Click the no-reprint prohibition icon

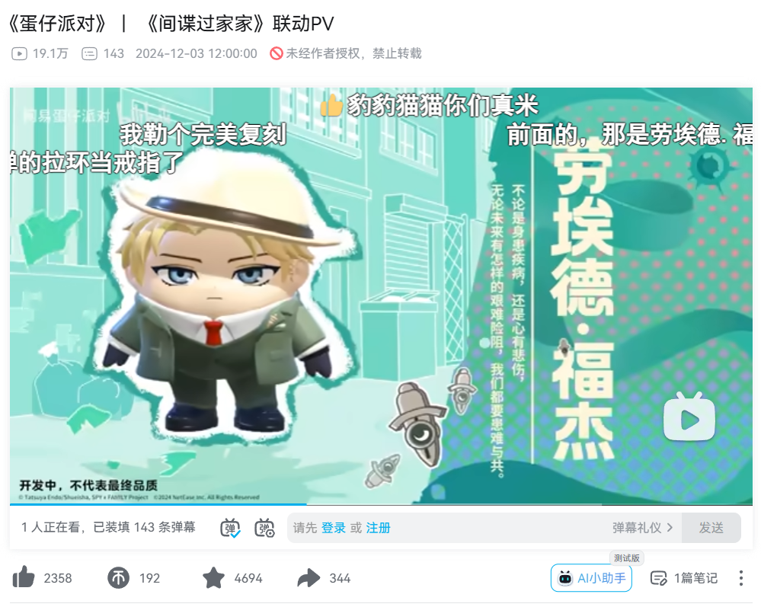(277, 53)
